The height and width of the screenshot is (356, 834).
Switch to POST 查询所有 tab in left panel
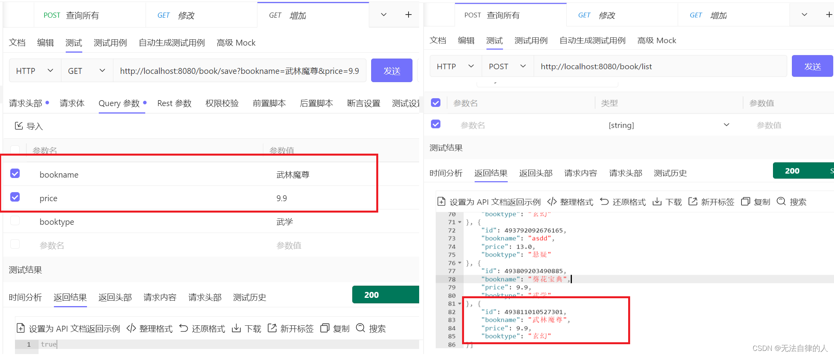[90, 15]
